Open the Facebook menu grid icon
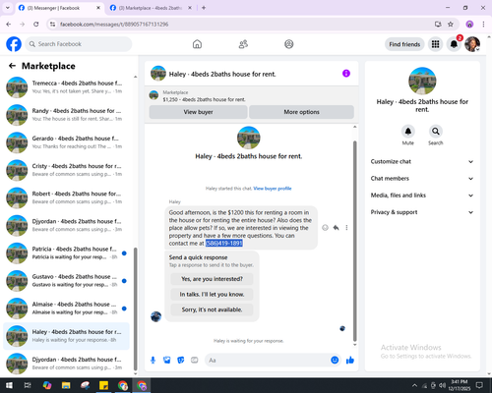 (x=435, y=44)
